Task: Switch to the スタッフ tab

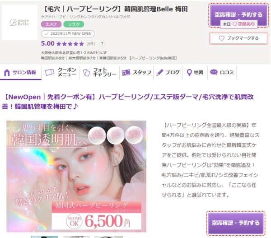Action: (136, 72)
